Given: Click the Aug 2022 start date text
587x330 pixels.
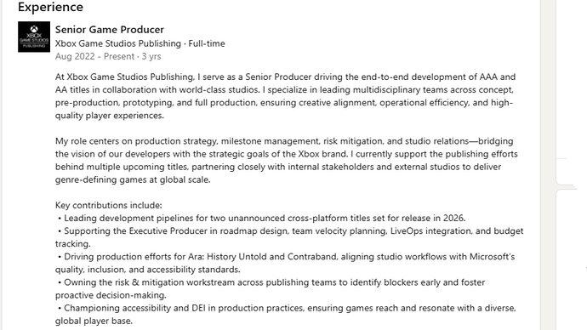Looking at the screenshot, I should (x=75, y=56).
